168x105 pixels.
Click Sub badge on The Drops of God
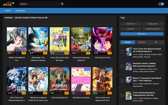[109, 53]
